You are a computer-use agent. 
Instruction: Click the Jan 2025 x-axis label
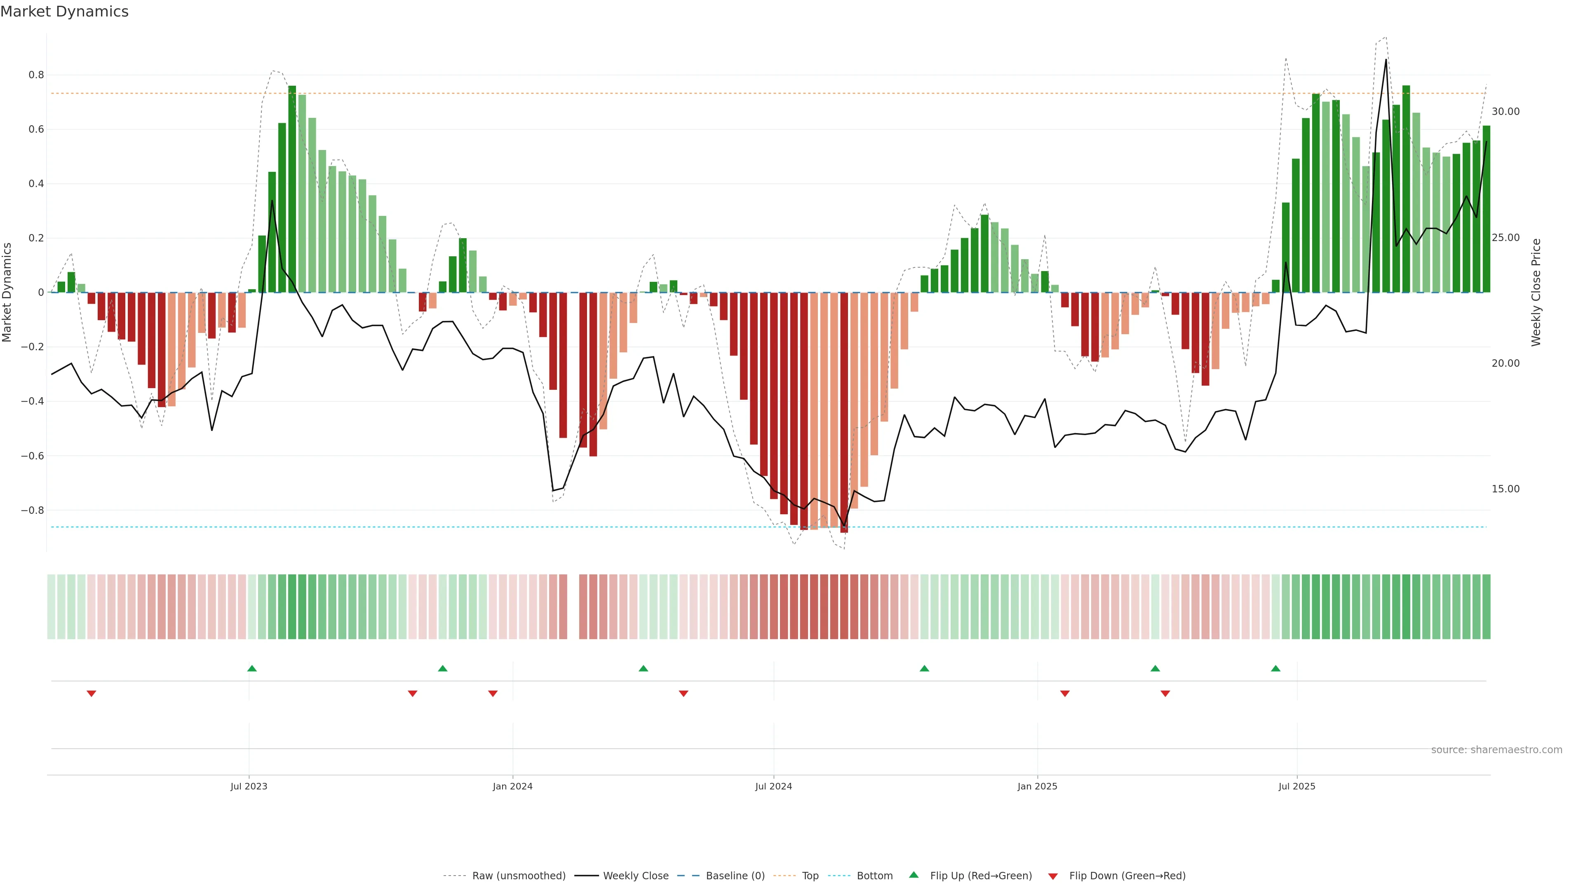(x=1037, y=786)
